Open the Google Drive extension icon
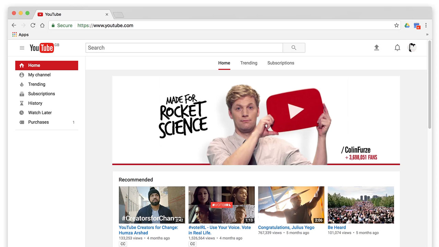Screen dimensions: 439x247 [407, 25]
